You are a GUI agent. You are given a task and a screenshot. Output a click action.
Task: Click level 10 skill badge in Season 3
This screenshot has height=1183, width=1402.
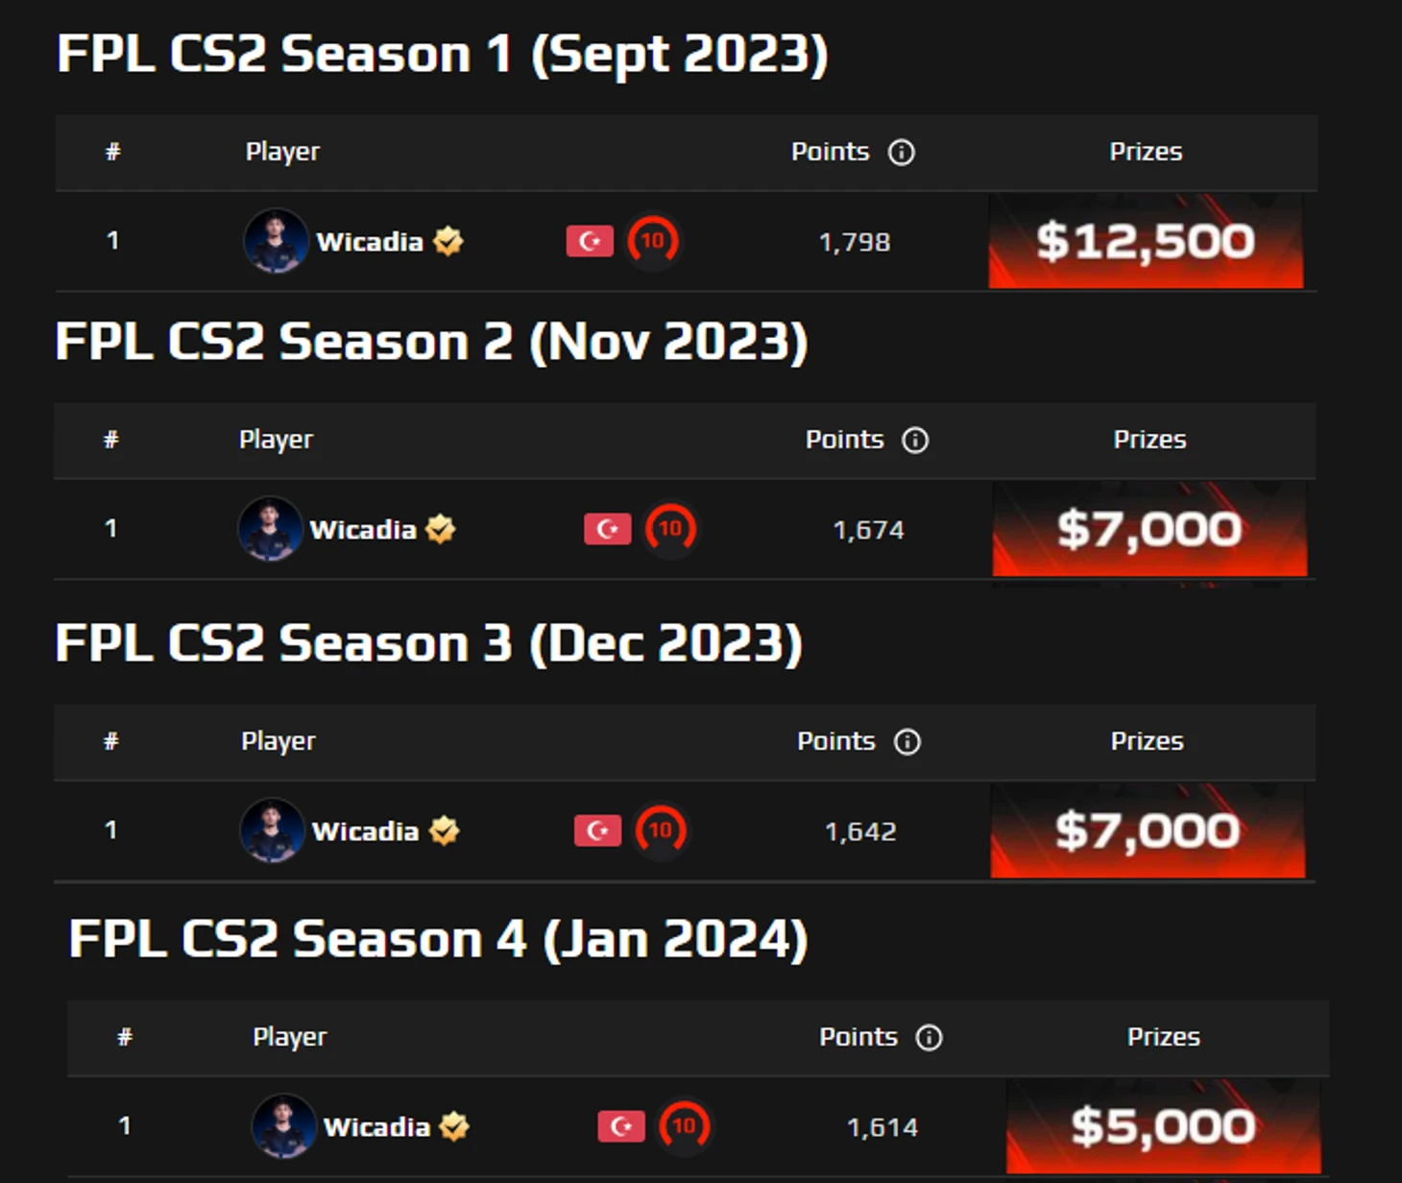661,831
